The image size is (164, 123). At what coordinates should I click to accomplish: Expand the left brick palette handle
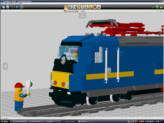pyautogui.click(x=1, y=15)
